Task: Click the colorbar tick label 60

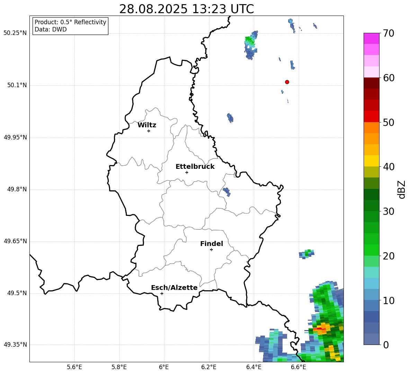Action: [389, 78]
